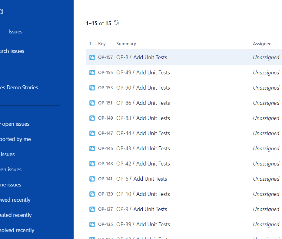Refresh the issue results list
Image resolution: width=282 pixels, height=239 pixels.
pos(116,22)
